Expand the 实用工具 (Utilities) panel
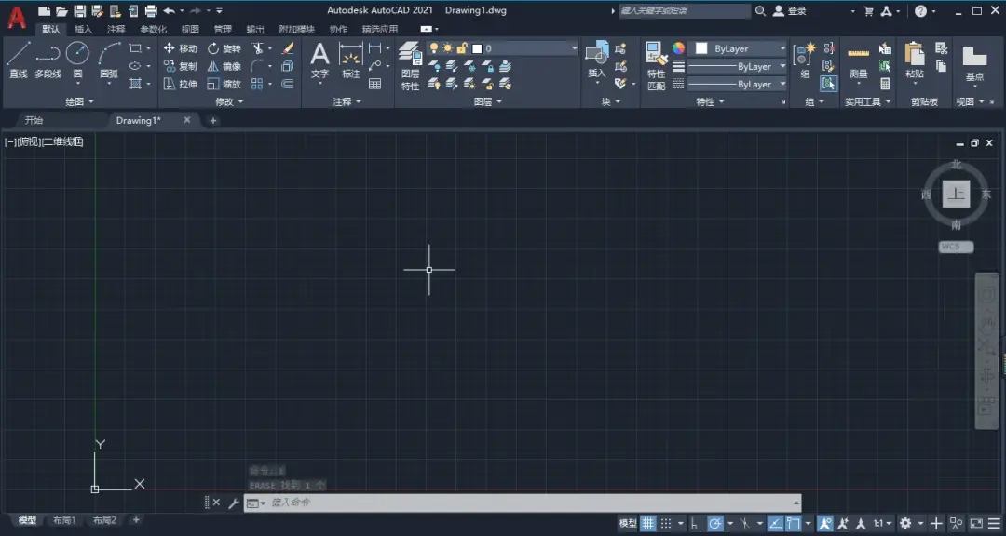Viewport: 1006px width, 536px height. tap(868, 101)
